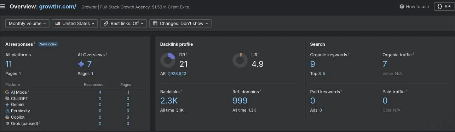Click info icon next to AI Overviews

point(106,54)
